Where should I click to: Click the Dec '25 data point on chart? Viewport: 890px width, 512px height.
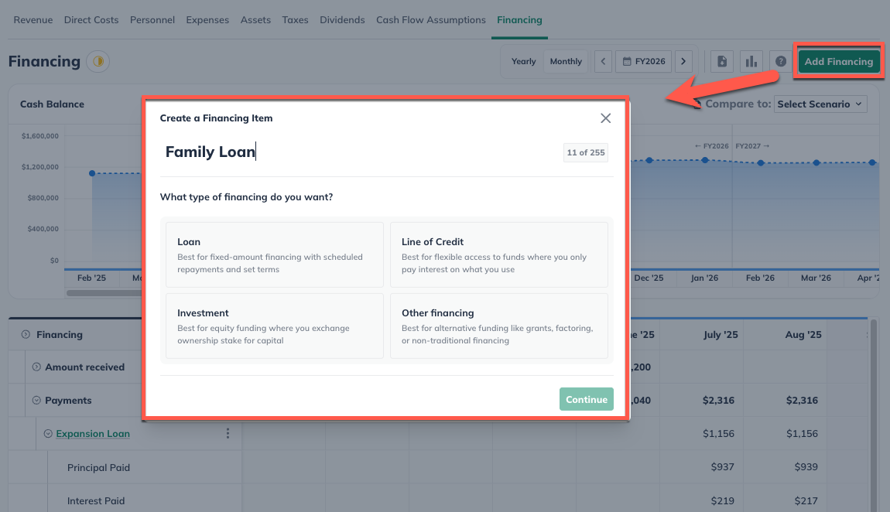[x=649, y=160]
